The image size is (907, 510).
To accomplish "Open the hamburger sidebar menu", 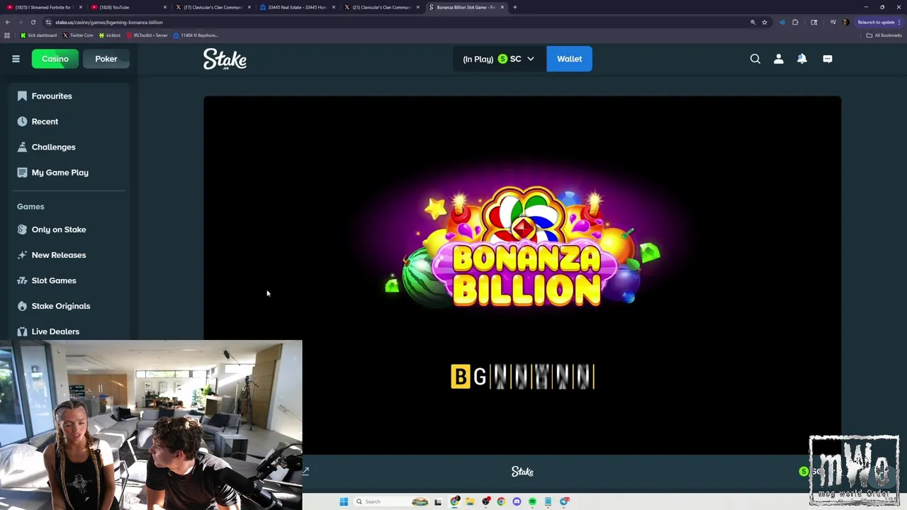I will pyautogui.click(x=16, y=59).
